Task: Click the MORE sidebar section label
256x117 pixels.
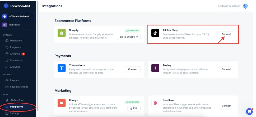Action: (6, 94)
